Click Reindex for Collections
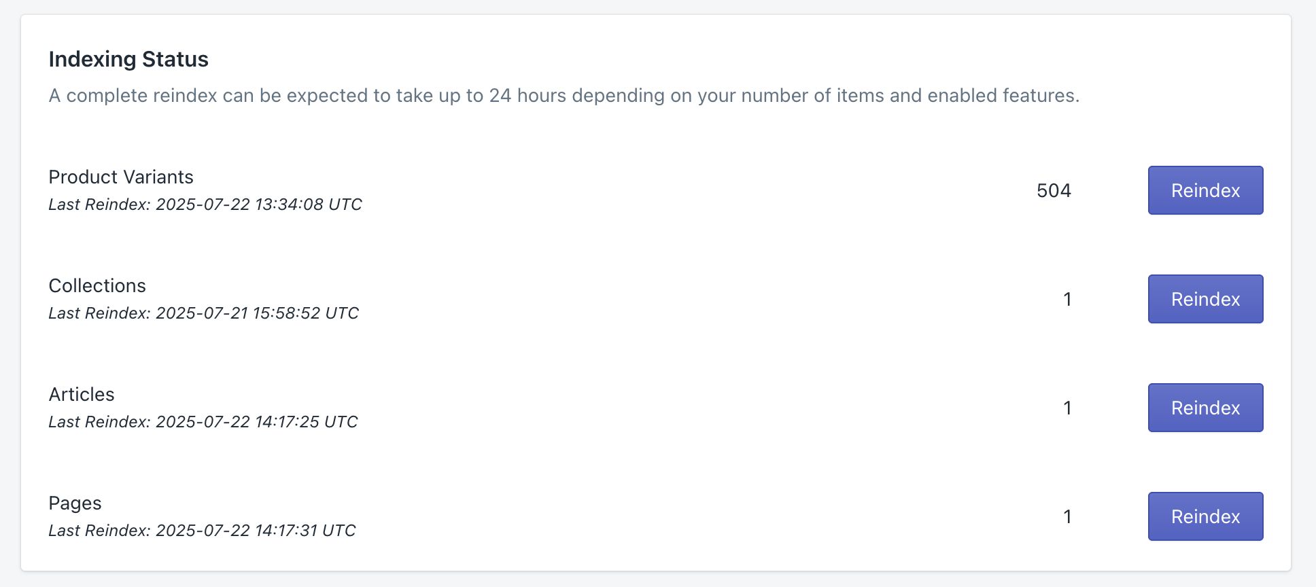Image resolution: width=1316 pixels, height=587 pixels. (1205, 299)
